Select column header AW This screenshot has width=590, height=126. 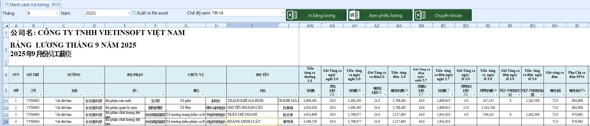coord(310,26)
